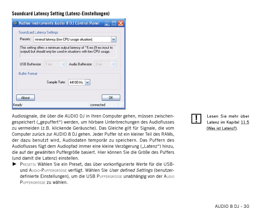Click the latency description text box
261x208 pixels.
(x=68, y=51)
